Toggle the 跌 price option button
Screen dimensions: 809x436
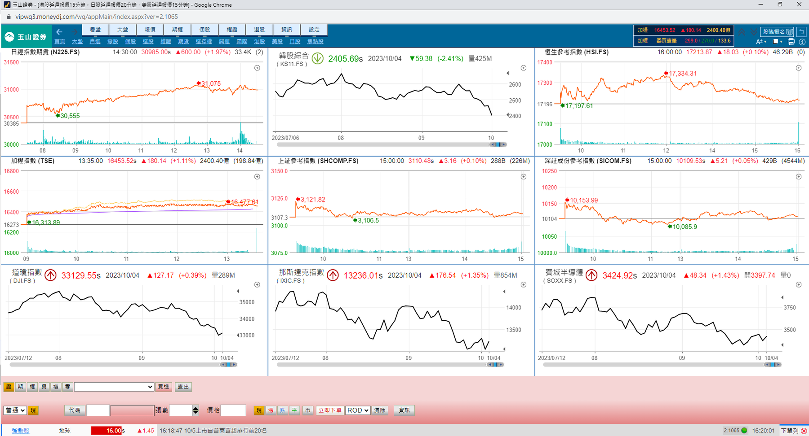point(282,410)
